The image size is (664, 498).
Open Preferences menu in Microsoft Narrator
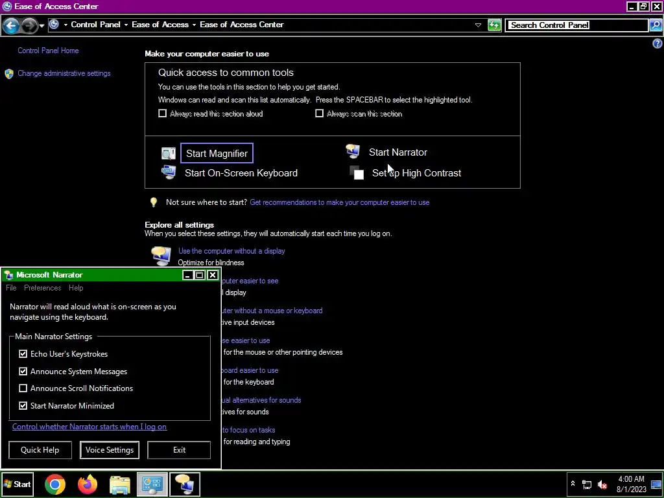point(42,288)
